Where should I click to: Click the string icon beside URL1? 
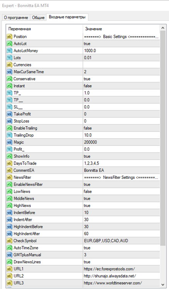click(9, 269)
